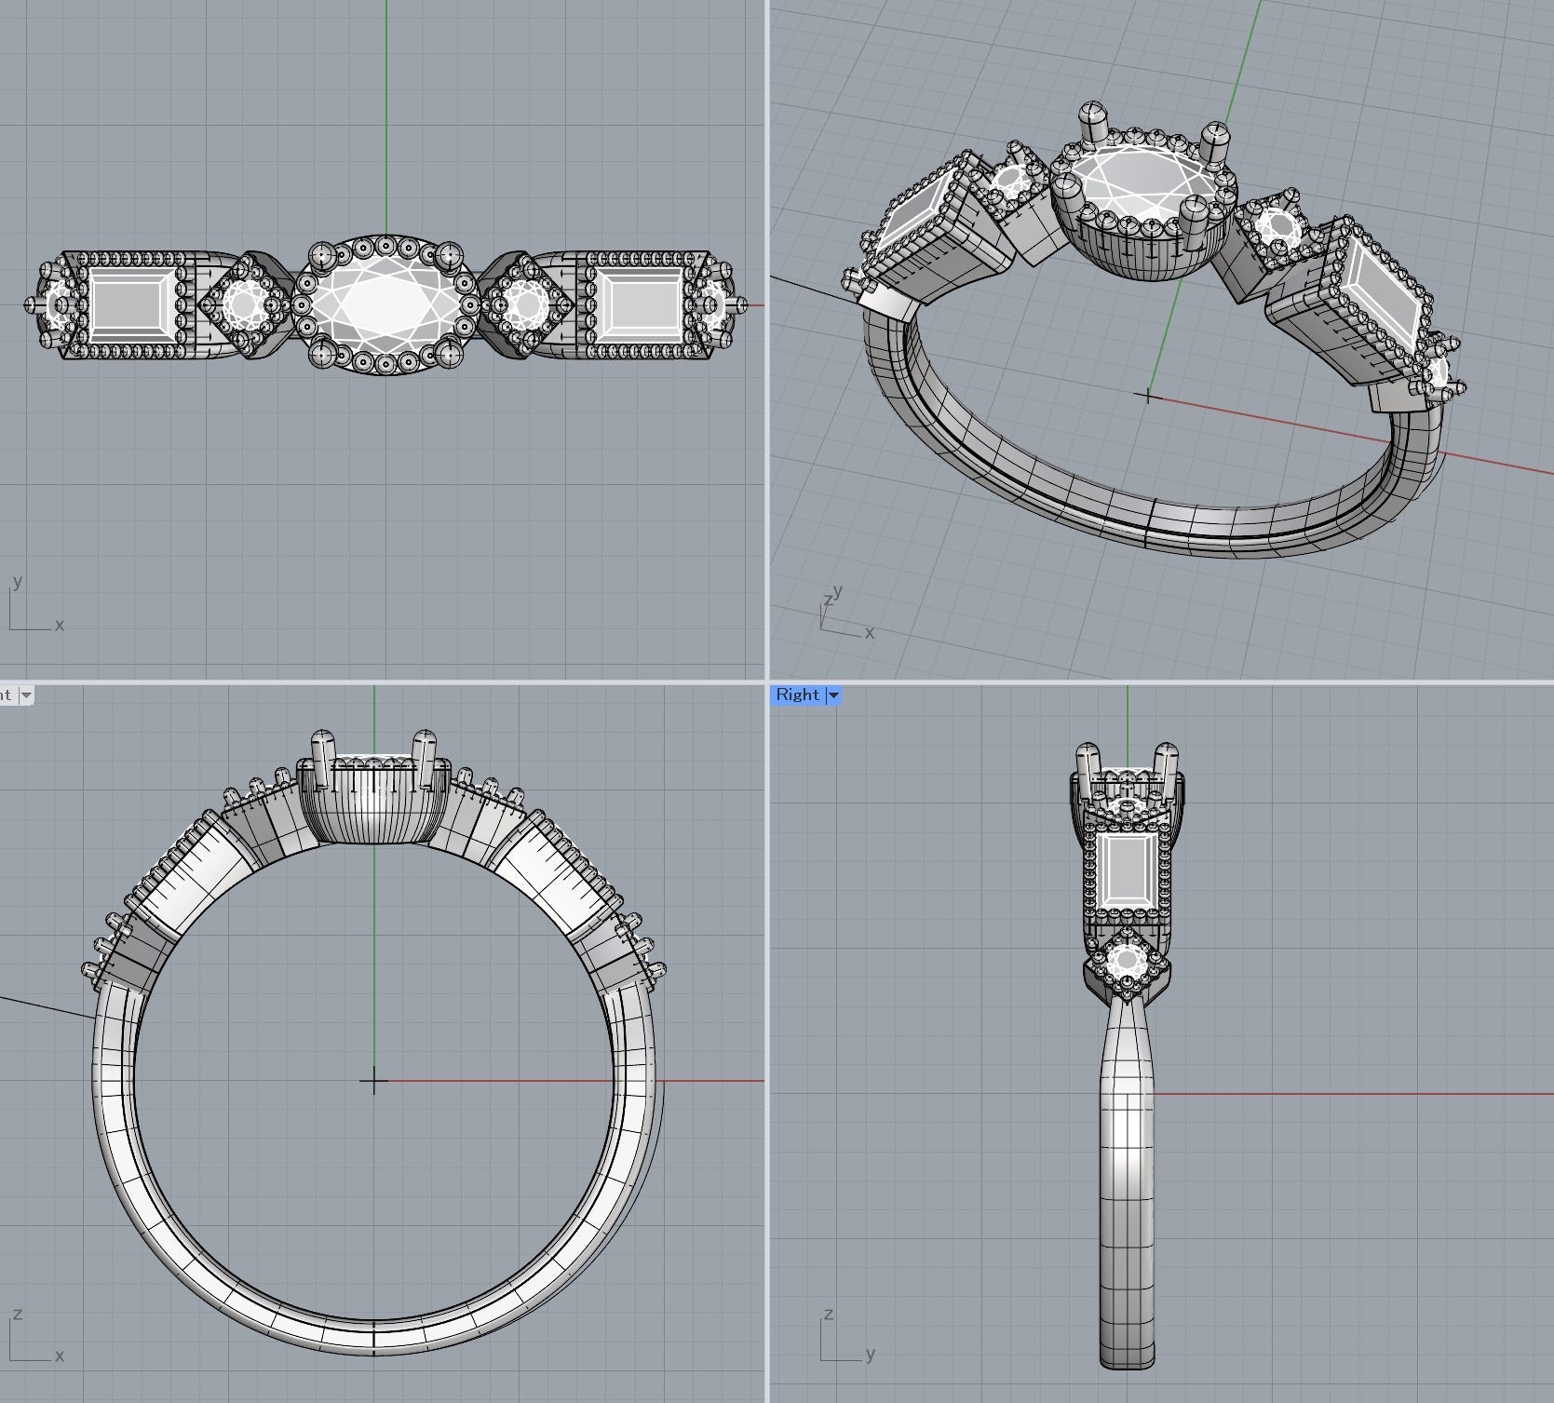Select left rectangular baguette stone in Top view

point(130,304)
